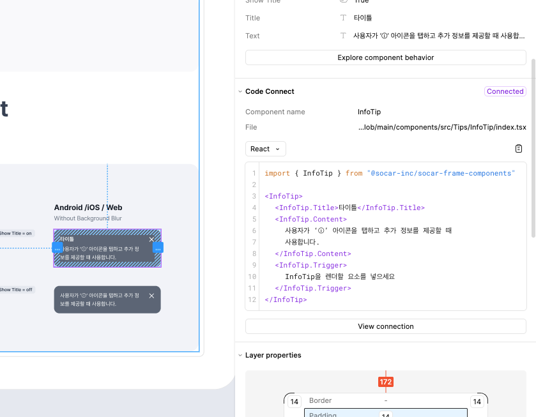This screenshot has height=417, width=536.
Task: Collapse the Code Connect section
Action: (x=240, y=92)
